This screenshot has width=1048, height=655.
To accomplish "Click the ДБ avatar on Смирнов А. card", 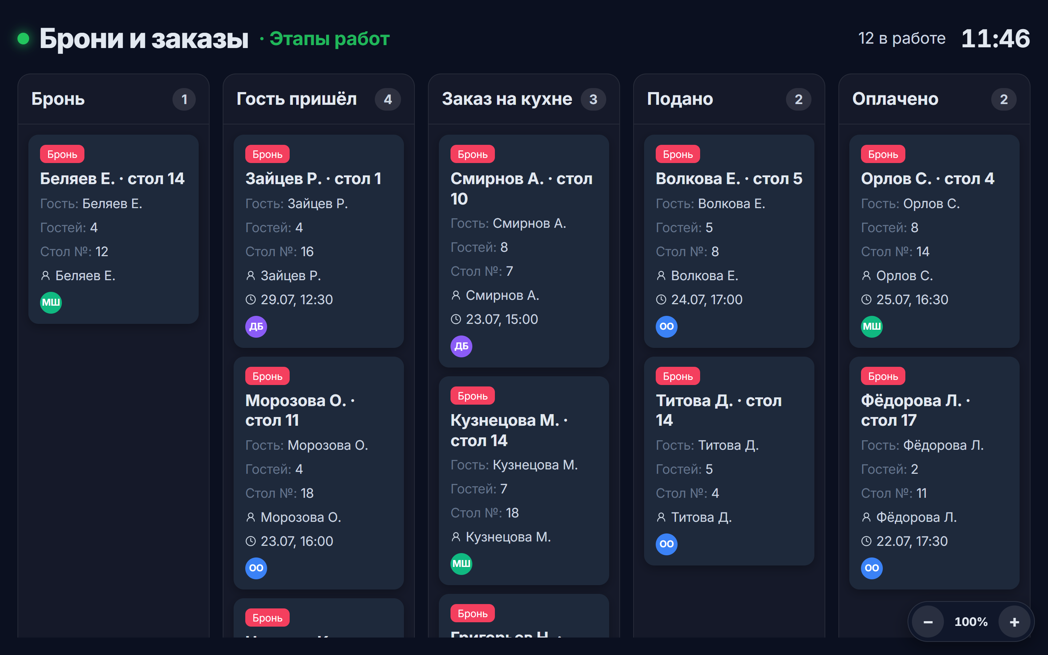I will tap(461, 346).
